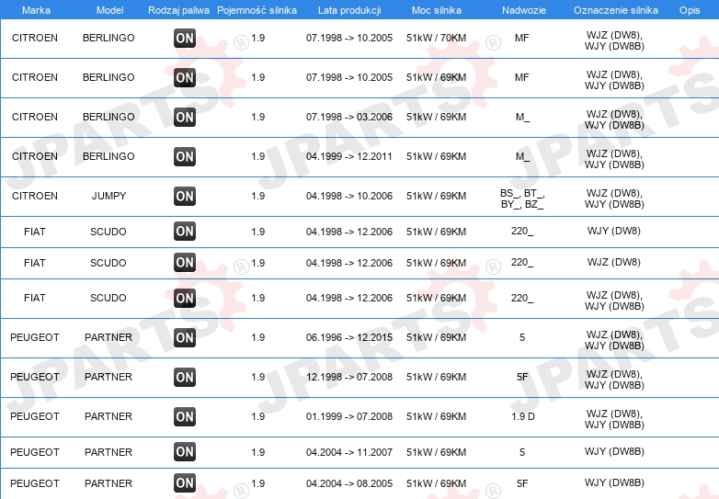Select the JUMPY model cell
The height and width of the screenshot is (499, 719).
coord(108,196)
